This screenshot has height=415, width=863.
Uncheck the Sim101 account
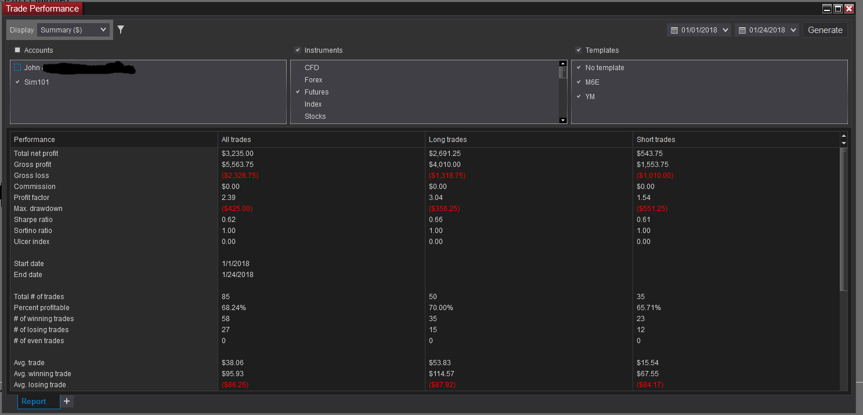pyautogui.click(x=17, y=82)
